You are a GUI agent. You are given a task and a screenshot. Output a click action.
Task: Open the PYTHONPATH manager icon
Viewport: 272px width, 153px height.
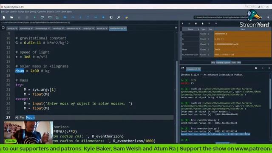(127, 17)
